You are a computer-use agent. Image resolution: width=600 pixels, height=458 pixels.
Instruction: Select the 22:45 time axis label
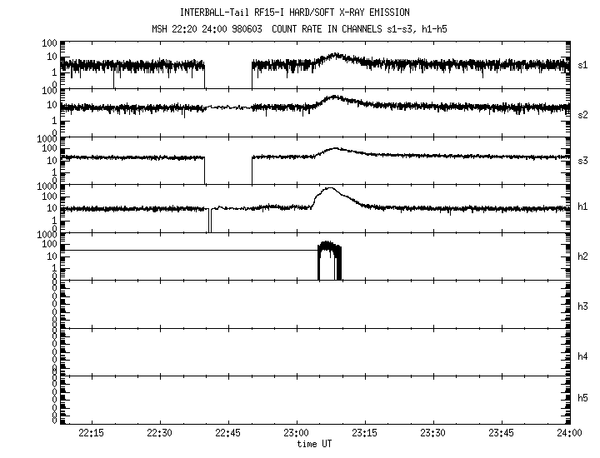227,434
